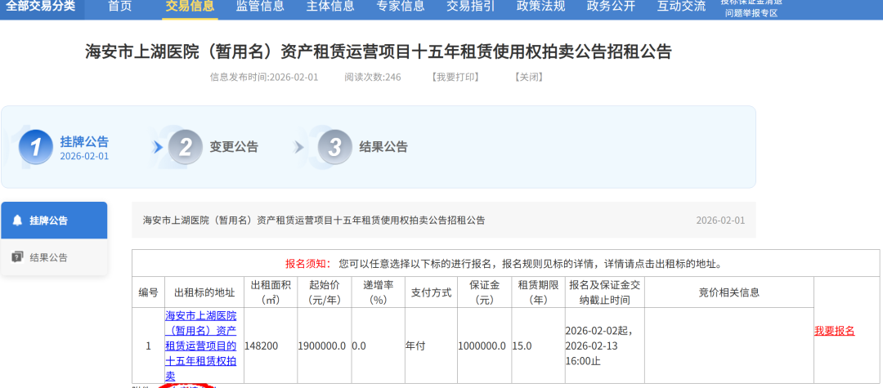
Task: Click the document icon beside sidebar 结果公告
Action: [17, 257]
